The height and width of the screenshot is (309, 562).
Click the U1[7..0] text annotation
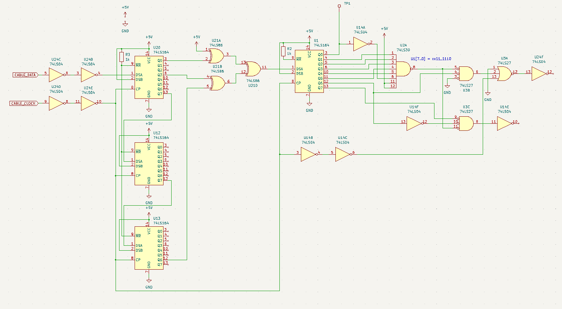tap(431, 59)
